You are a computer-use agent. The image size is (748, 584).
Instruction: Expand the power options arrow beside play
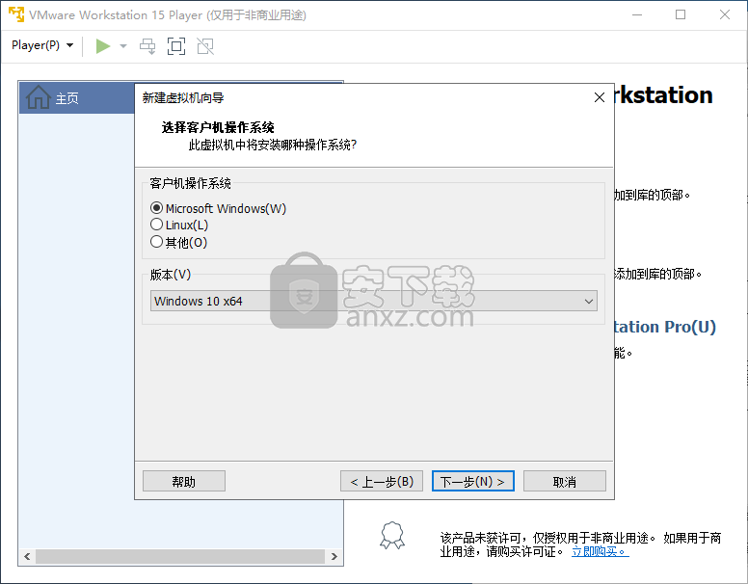click(123, 46)
